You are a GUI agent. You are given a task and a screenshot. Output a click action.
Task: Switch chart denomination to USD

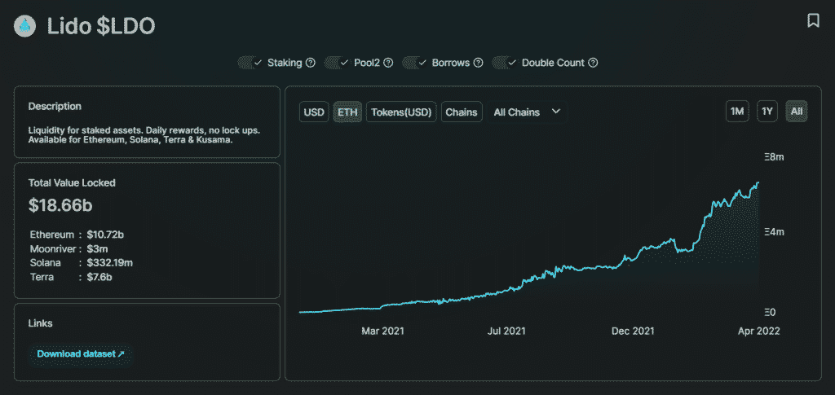[x=314, y=112]
